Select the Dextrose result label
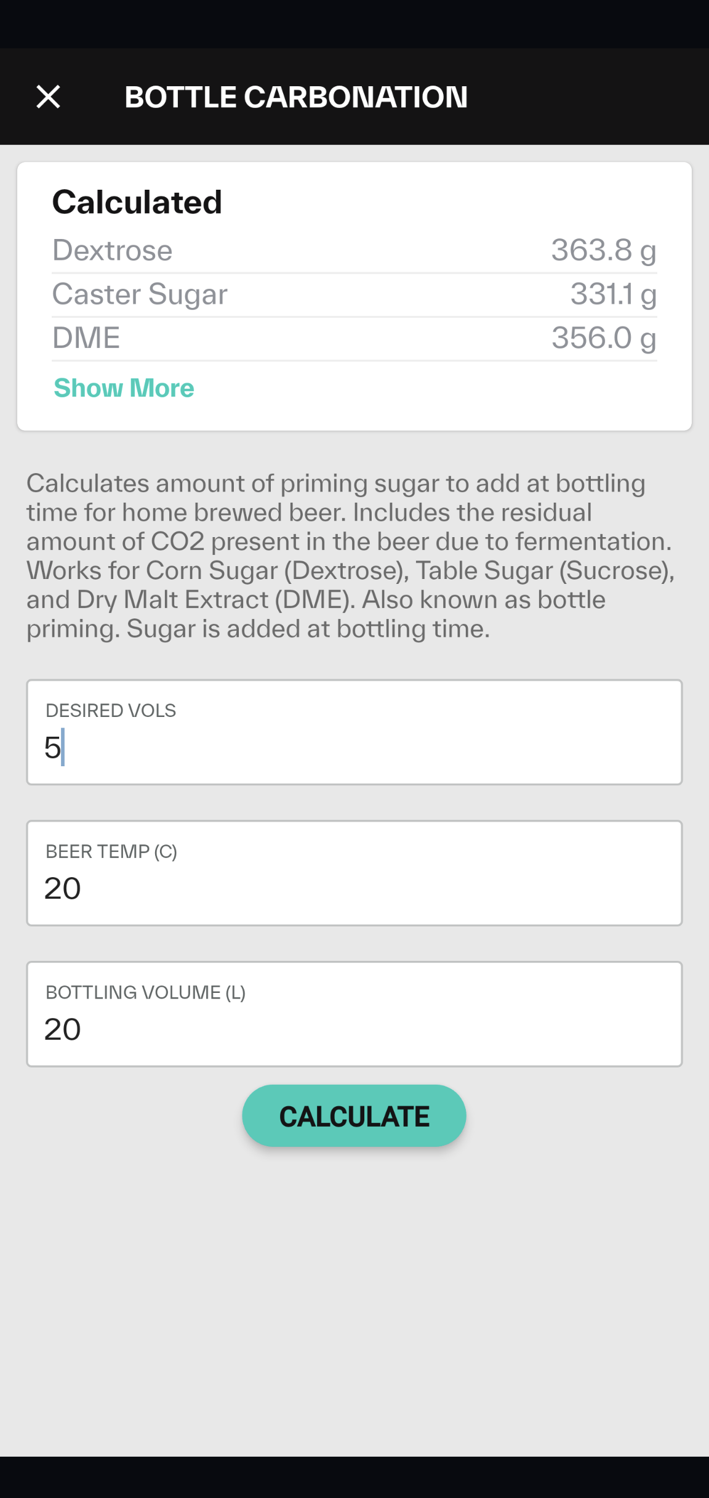 (x=112, y=251)
